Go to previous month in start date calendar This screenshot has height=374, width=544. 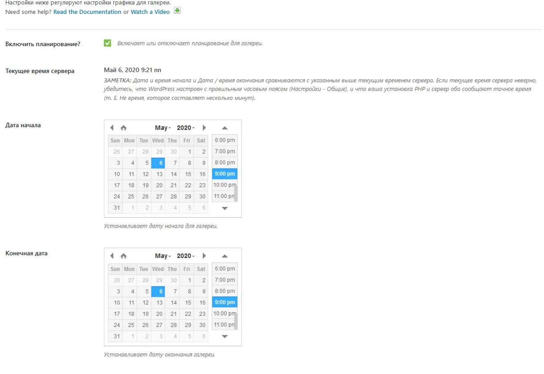pyautogui.click(x=112, y=128)
